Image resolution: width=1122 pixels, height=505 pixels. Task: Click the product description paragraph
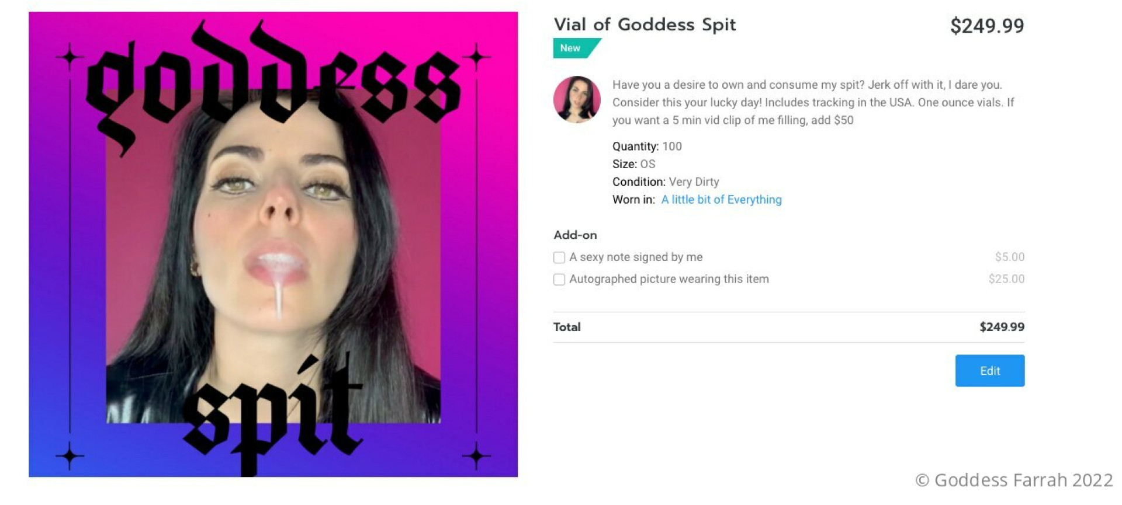(x=813, y=102)
